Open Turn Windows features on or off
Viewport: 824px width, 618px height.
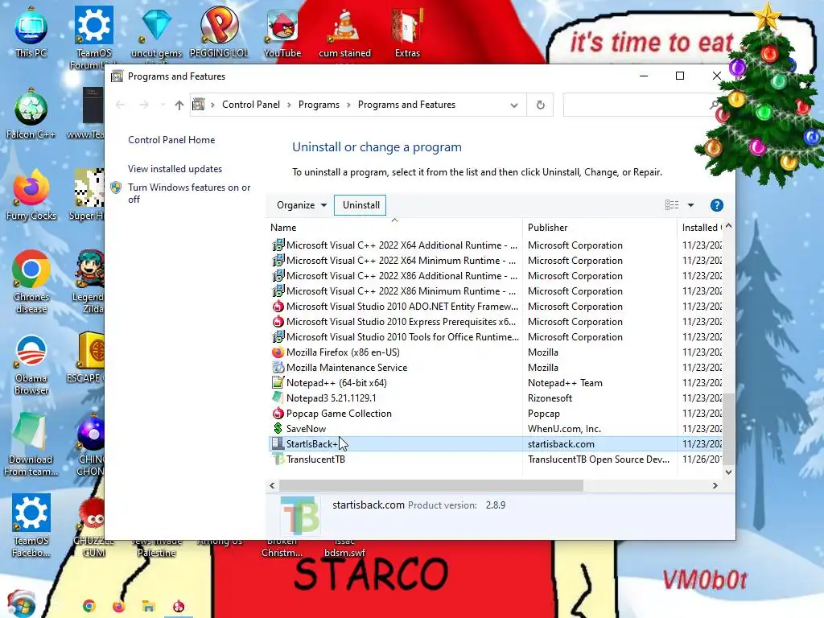[189, 193]
